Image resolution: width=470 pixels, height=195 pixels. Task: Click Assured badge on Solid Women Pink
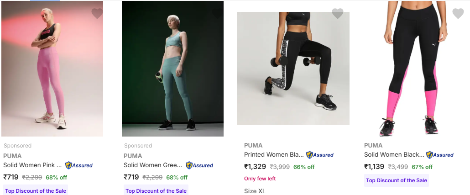pyautogui.click(x=79, y=165)
